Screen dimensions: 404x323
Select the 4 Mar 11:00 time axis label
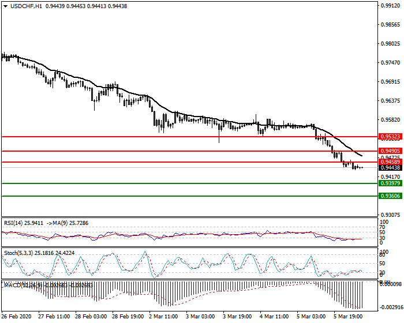[x=274, y=316]
